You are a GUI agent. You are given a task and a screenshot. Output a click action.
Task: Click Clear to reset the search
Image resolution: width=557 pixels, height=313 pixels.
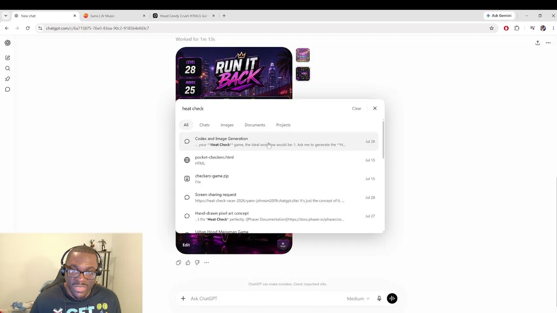tap(356, 108)
